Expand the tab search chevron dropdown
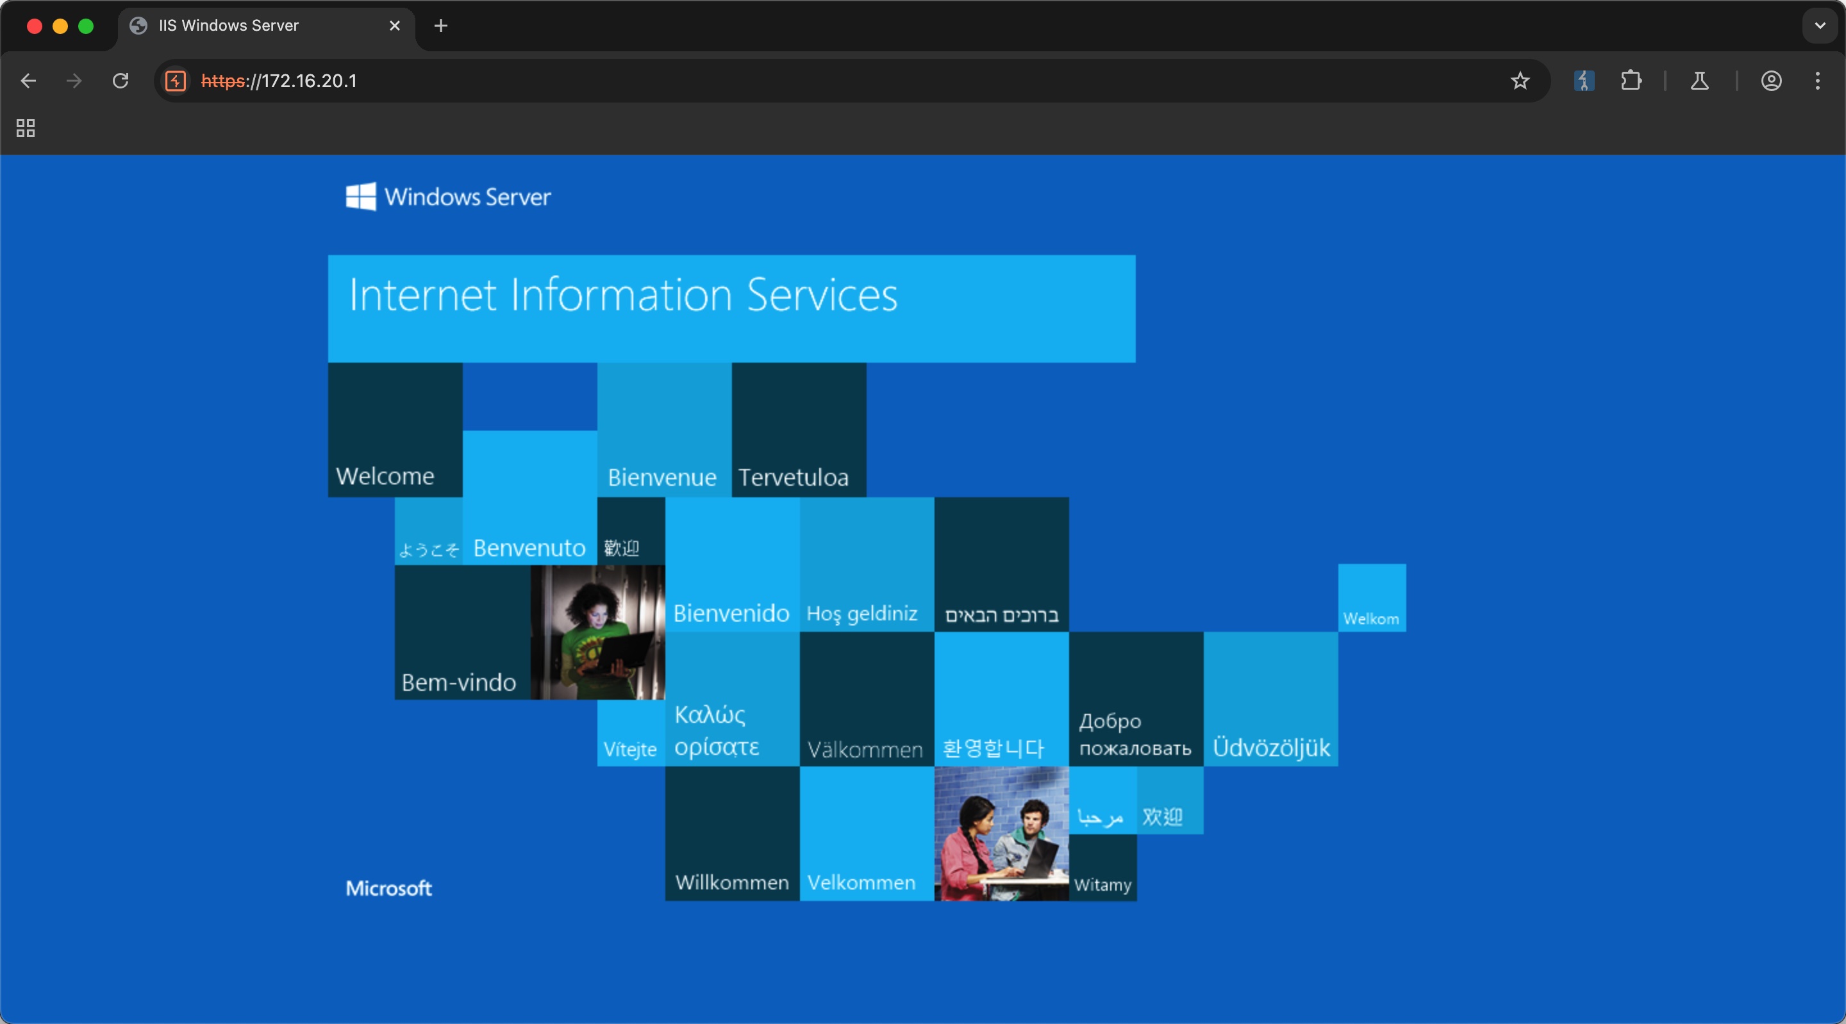The width and height of the screenshot is (1846, 1024). click(1820, 26)
